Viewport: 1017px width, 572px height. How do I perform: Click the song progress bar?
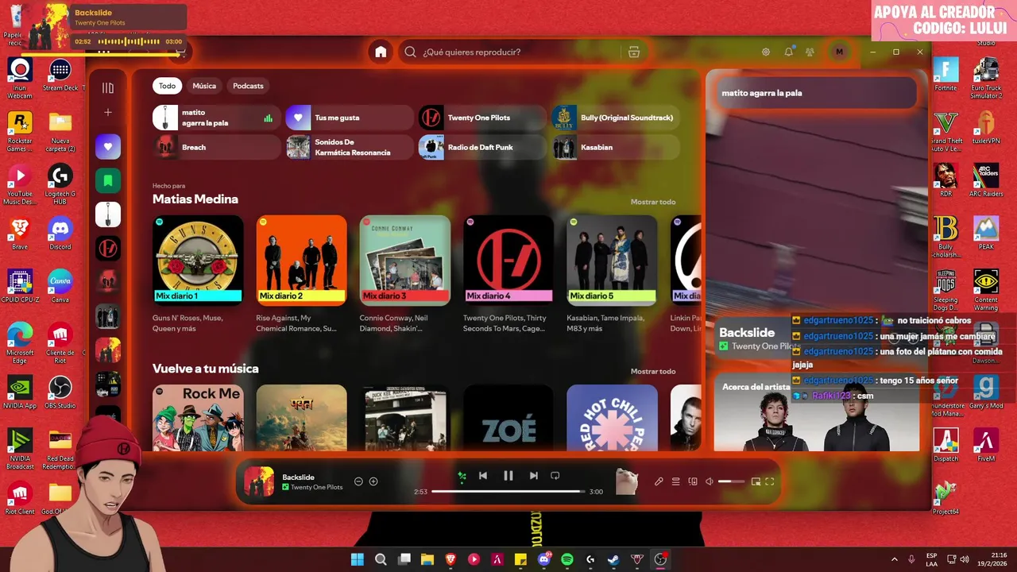click(508, 492)
